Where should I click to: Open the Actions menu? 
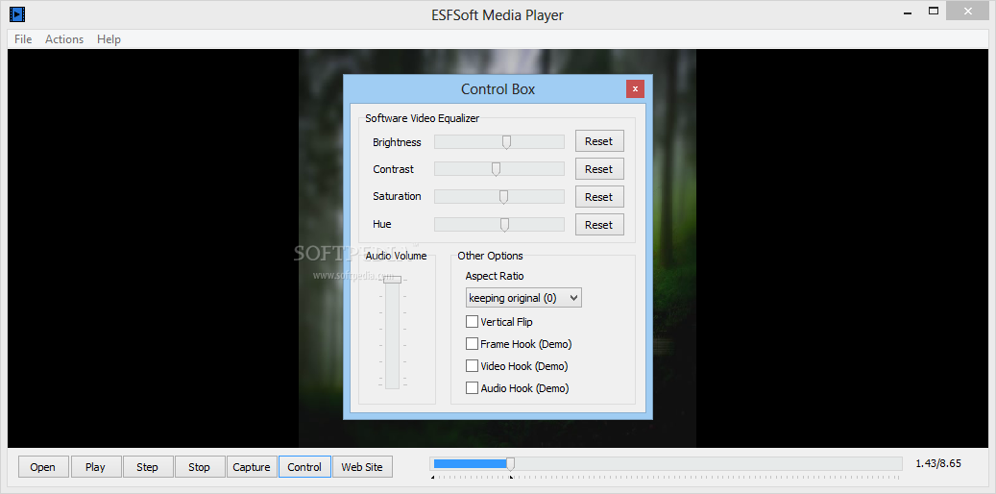(64, 39)
